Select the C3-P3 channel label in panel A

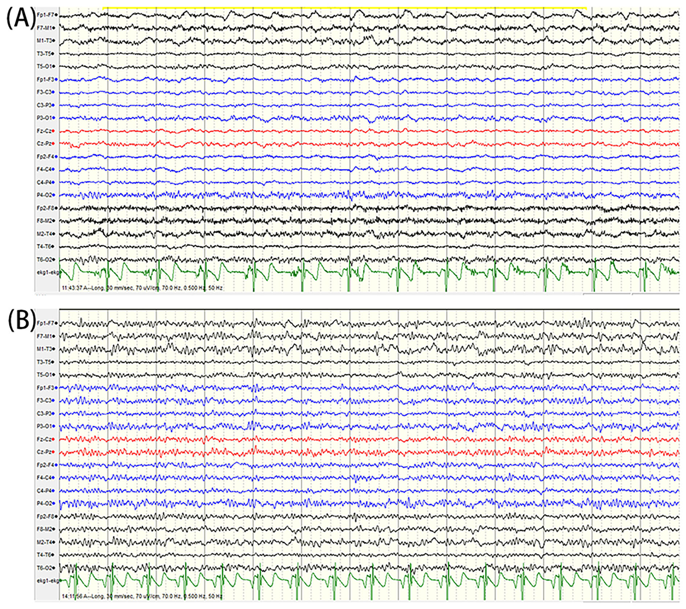tap(44, 105)
